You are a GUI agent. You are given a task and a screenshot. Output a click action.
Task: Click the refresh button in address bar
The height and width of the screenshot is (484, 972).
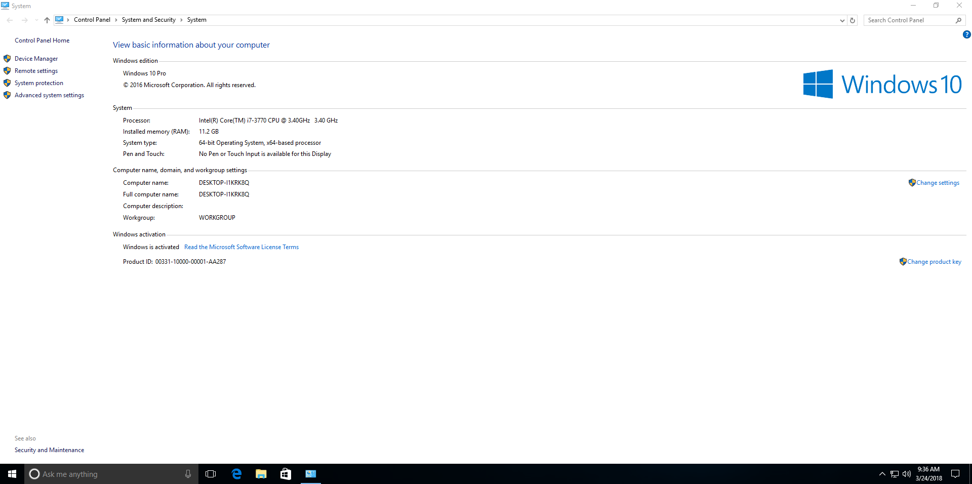click(x=853, y=20)
